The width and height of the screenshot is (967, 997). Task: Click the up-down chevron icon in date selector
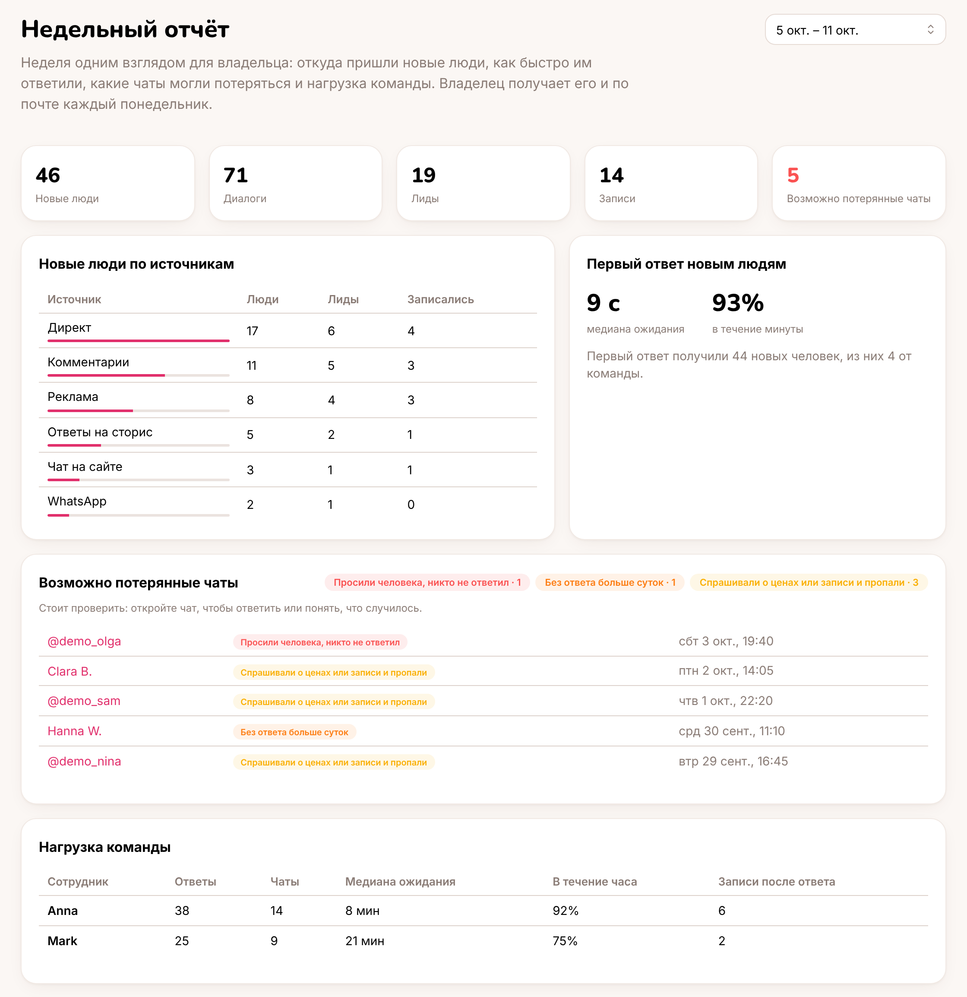(930, 30)
